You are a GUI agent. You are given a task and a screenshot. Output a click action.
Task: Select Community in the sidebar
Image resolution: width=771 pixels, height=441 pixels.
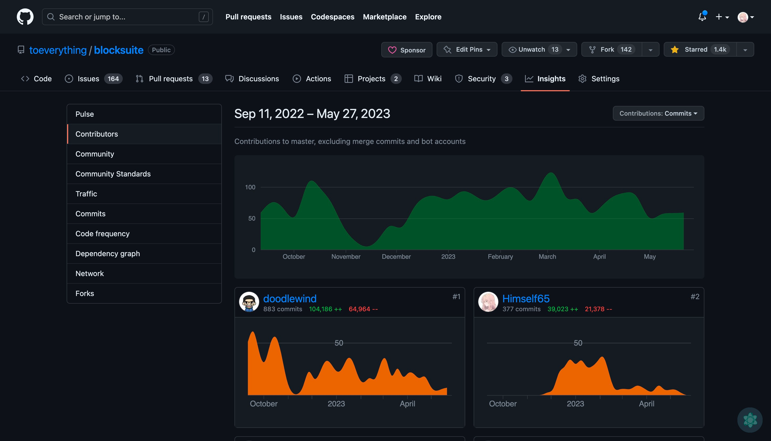coord(144,154)
